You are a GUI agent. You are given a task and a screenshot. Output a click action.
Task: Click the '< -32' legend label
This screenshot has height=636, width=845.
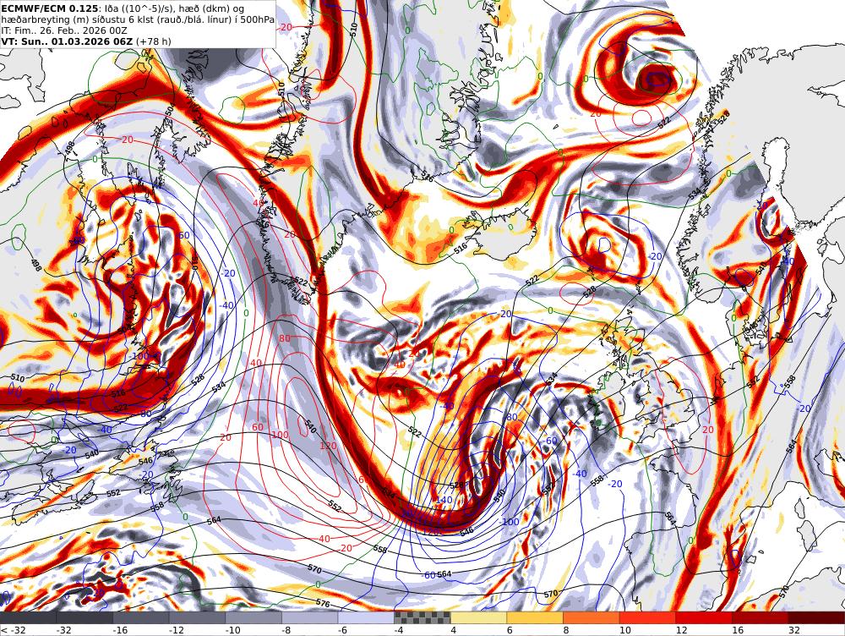point(14,630)
